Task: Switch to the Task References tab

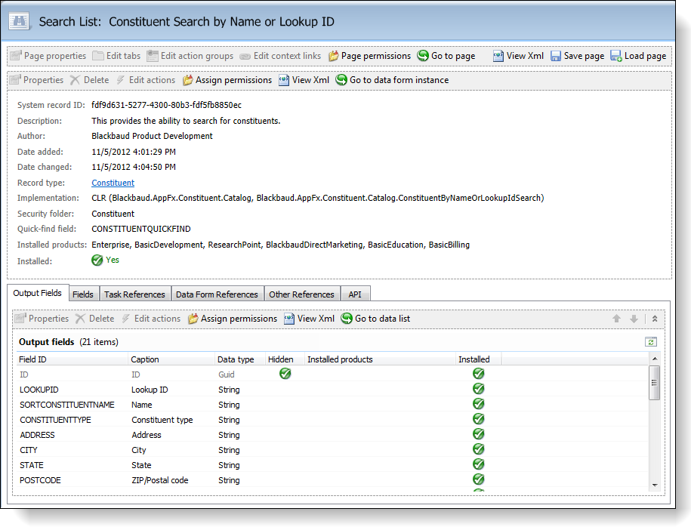Action: click(134, 294)
